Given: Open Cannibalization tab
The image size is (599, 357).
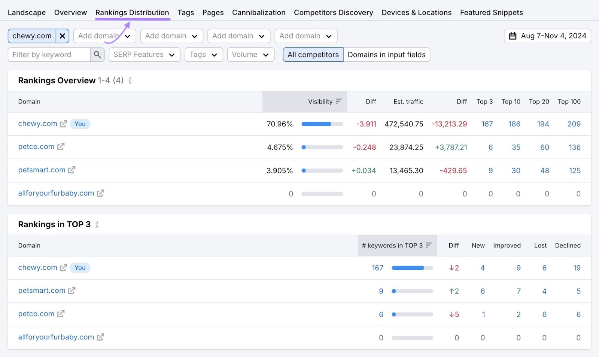Looking at the screenshot, I should click(x=259, y=12).
